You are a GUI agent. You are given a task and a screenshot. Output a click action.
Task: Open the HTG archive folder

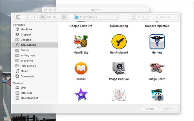click(x=35, y=66)
